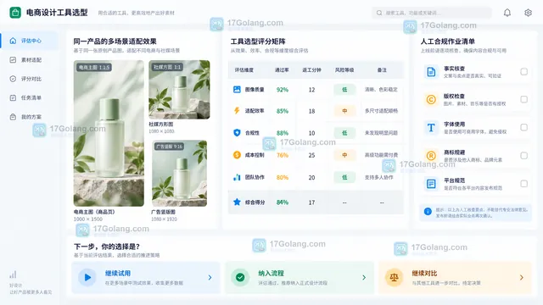
Task: Click the 事实核查 document icon
Action: pos(431,71)
